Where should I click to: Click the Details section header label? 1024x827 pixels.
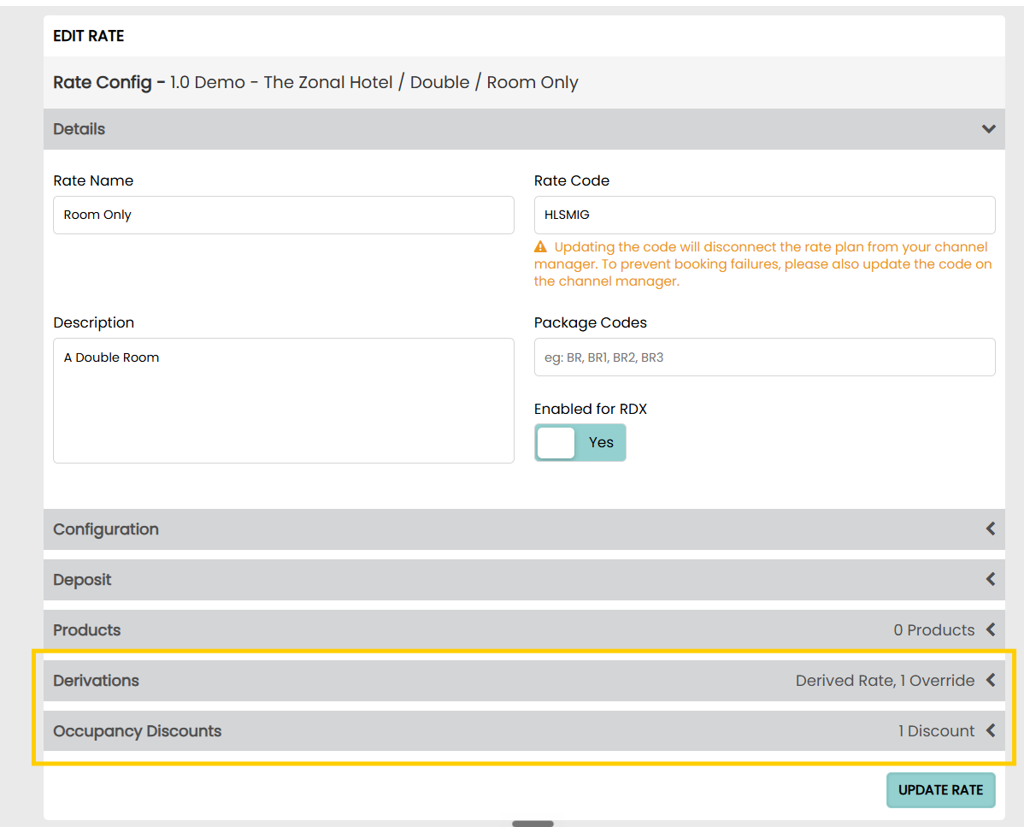pyautogui.click(x=79, y=128)
